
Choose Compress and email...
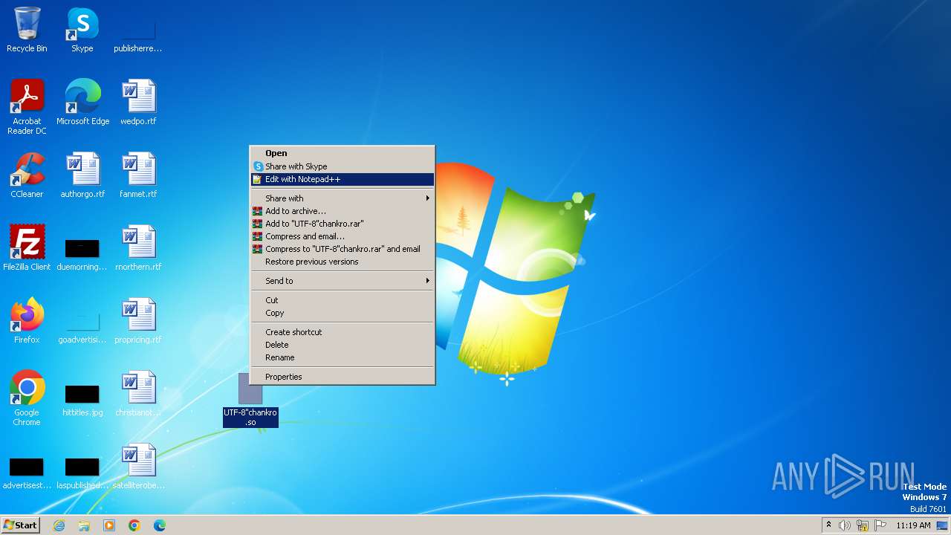pos(343,236)
